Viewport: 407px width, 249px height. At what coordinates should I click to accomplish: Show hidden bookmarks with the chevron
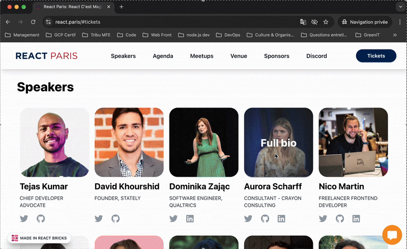[395, 35]
